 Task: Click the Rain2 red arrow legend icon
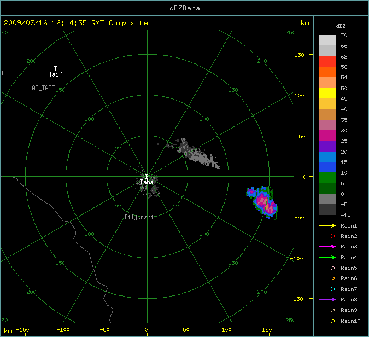point(327,236)
